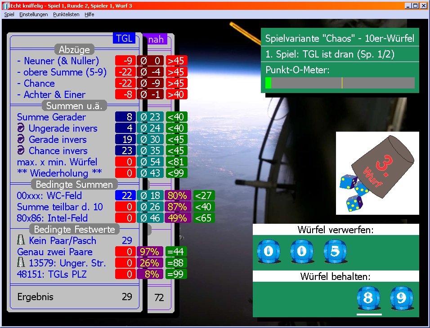This screenshot has width=430, height=328.
Task: Click the Neuner (& Nuller) label
Action: pos(58,61)
